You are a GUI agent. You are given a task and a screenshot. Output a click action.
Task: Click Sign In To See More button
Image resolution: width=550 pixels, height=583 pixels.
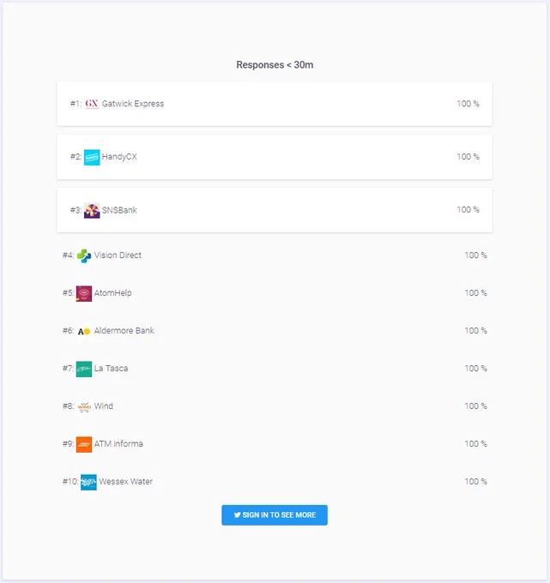[275, 515]
